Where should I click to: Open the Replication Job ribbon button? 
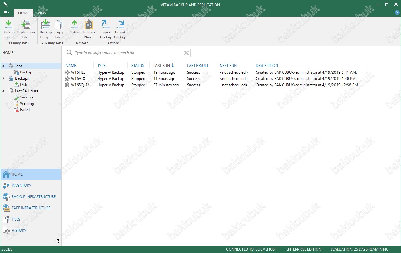click(26, 29)
